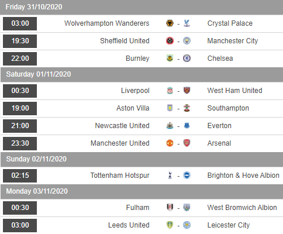283x234 pixels.
Task: Select the Leicester City fox badge
Action: point(187,225)
